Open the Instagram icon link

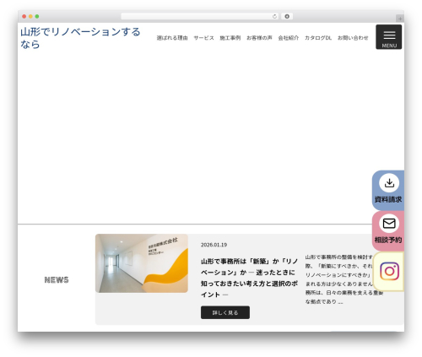(x=389, y=271)
